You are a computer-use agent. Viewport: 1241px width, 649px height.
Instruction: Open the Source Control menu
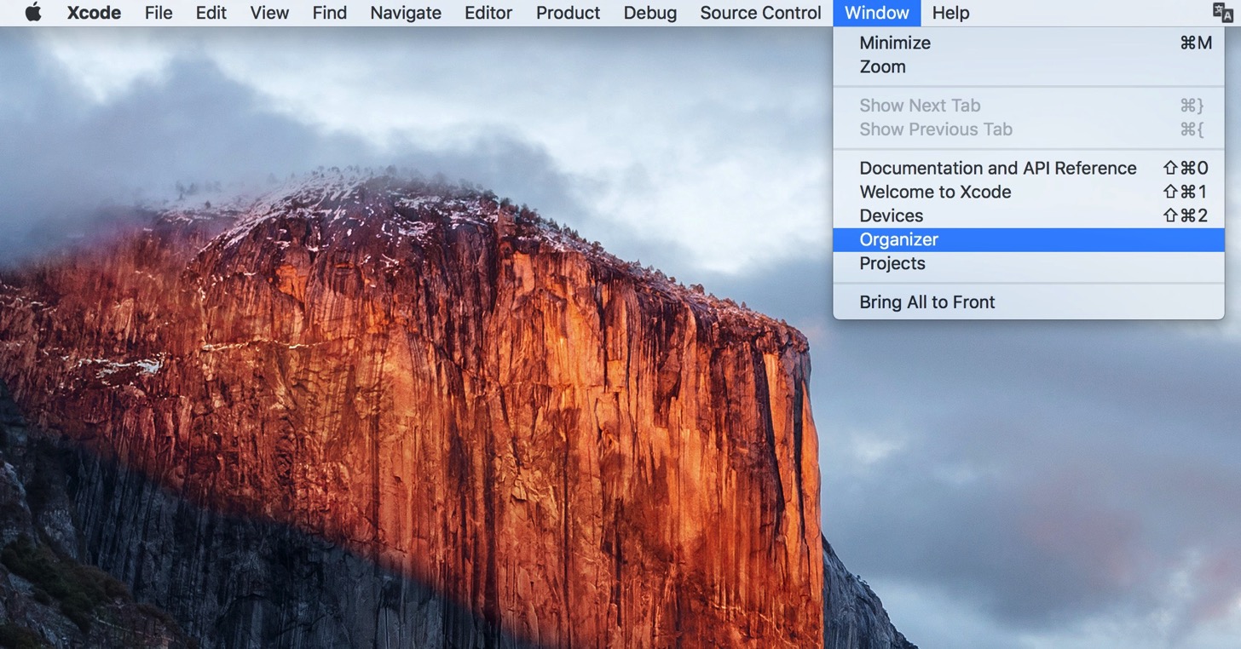760,13
